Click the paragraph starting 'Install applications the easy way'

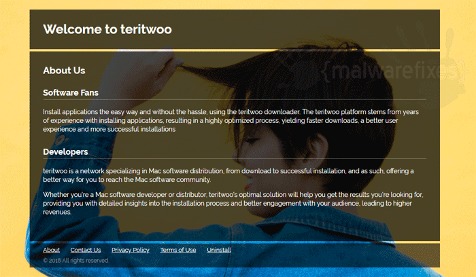coord(231,120)
